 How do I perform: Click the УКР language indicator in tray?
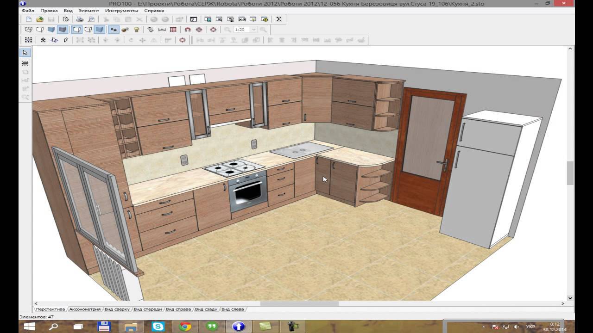tap(530, 327)
